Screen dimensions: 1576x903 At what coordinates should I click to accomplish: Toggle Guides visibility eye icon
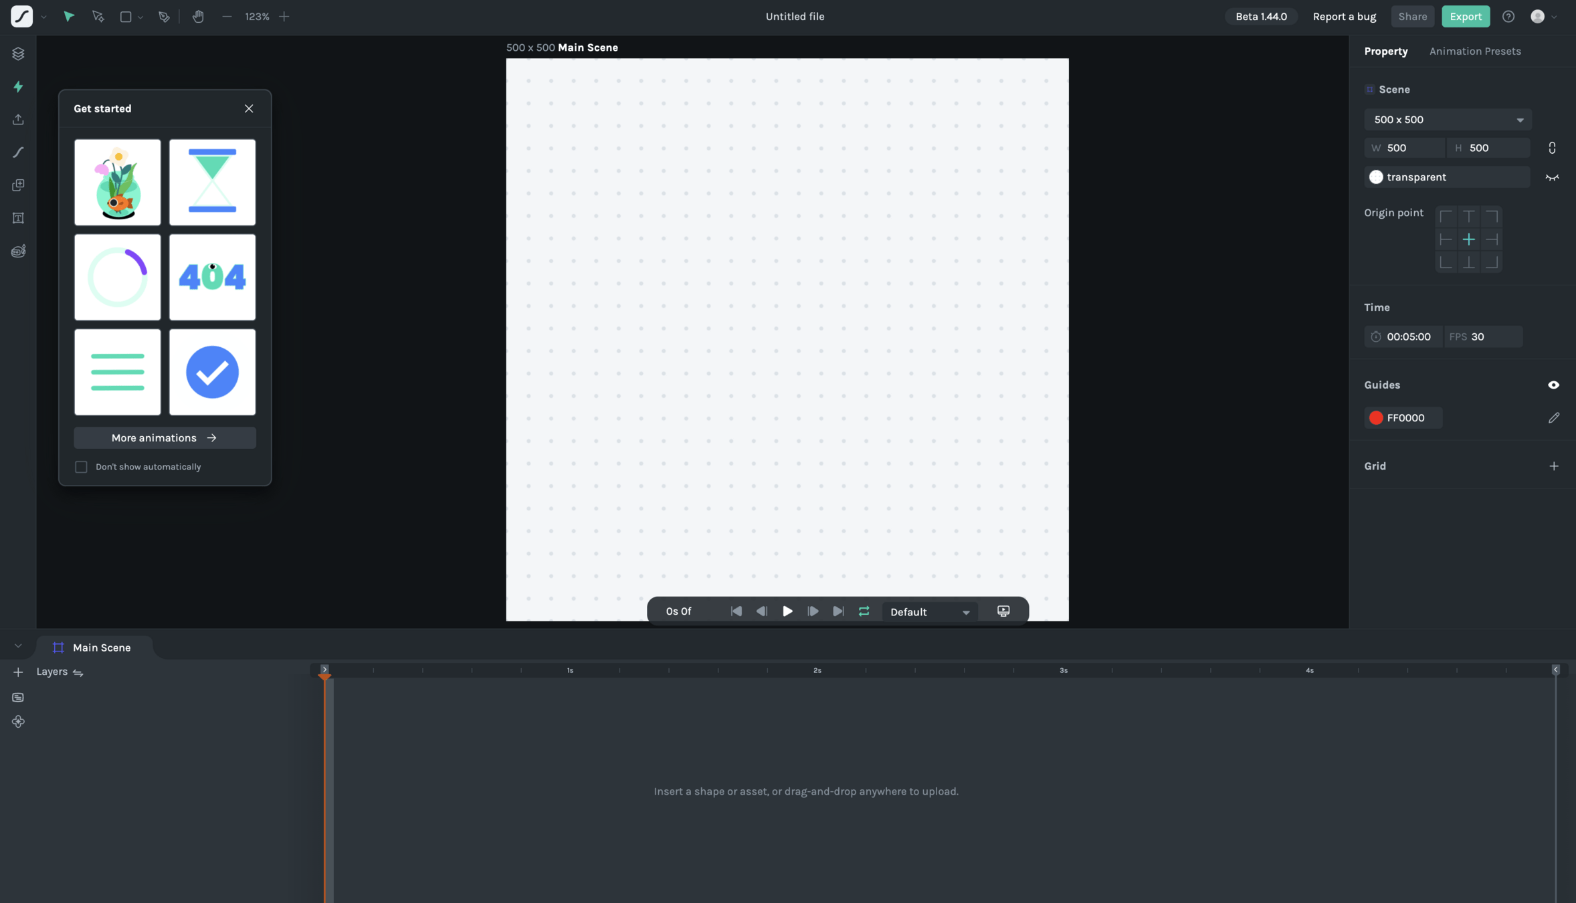[x=1553, y=385]
